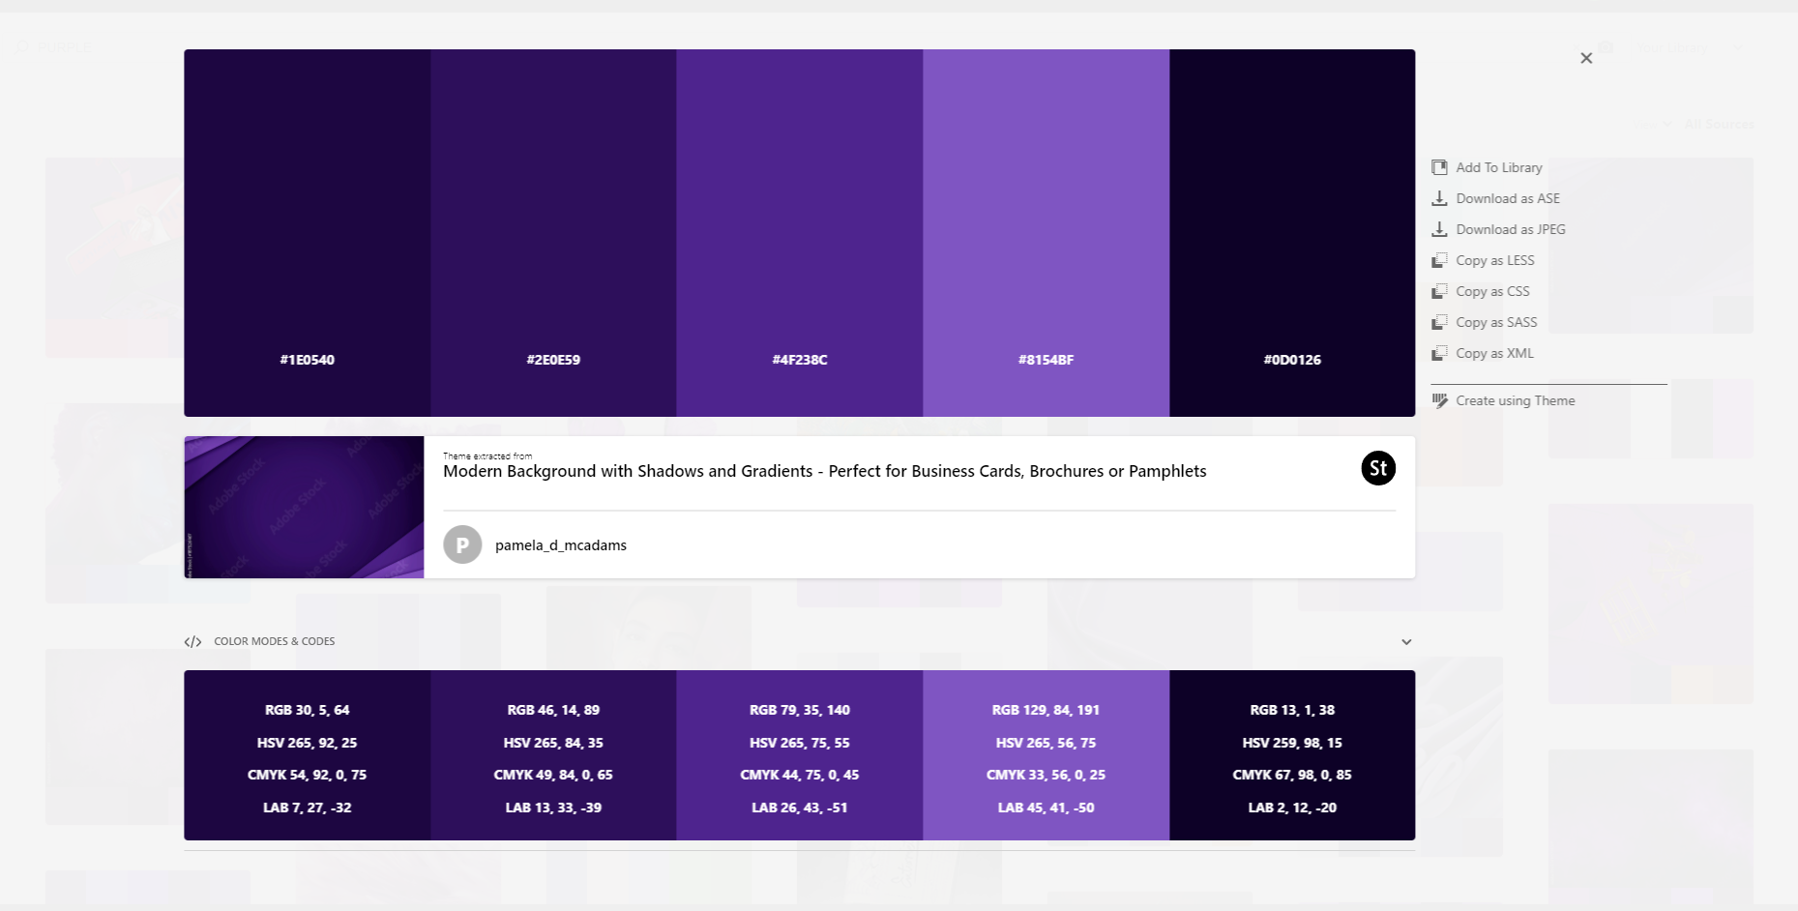This screenshot has width=1798, height=911.
Task: Click the Create using Theme icon
Action: 1439,400
